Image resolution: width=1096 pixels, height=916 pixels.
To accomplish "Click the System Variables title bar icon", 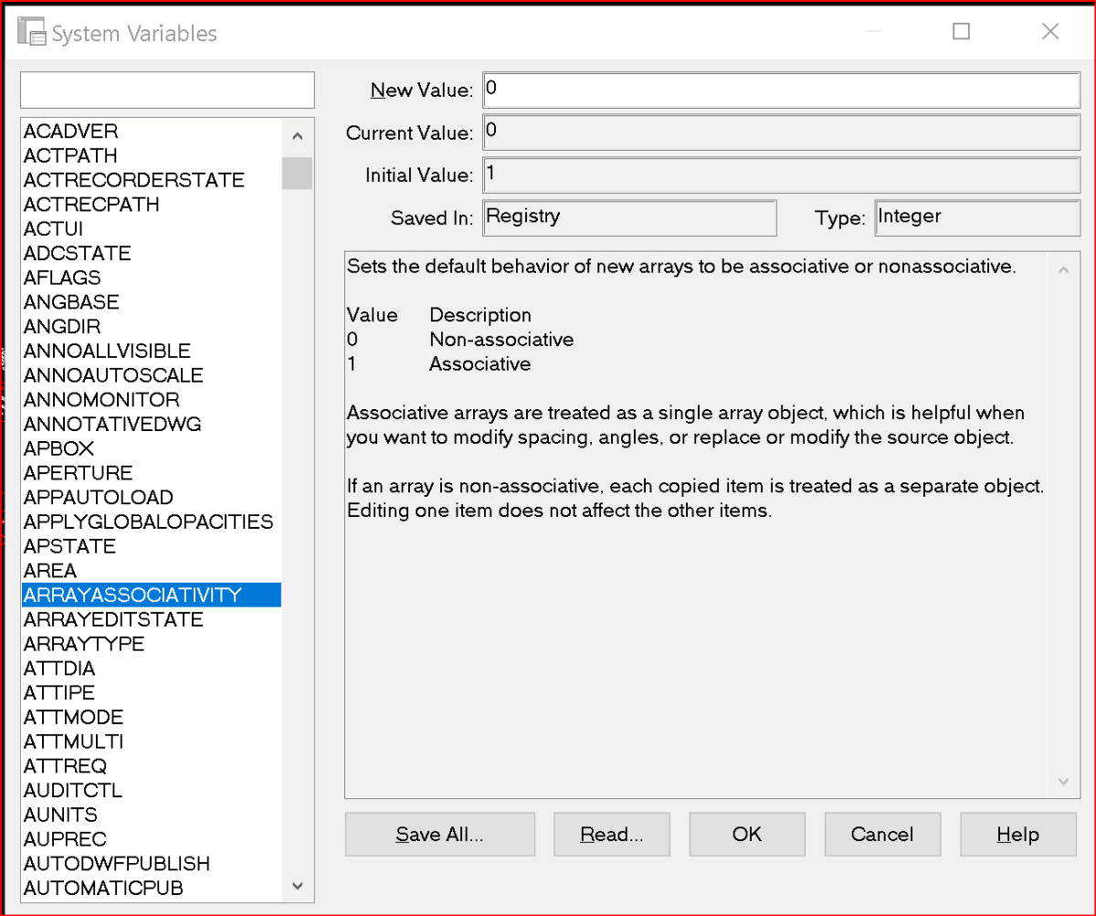I will click(x=32, y=33).
